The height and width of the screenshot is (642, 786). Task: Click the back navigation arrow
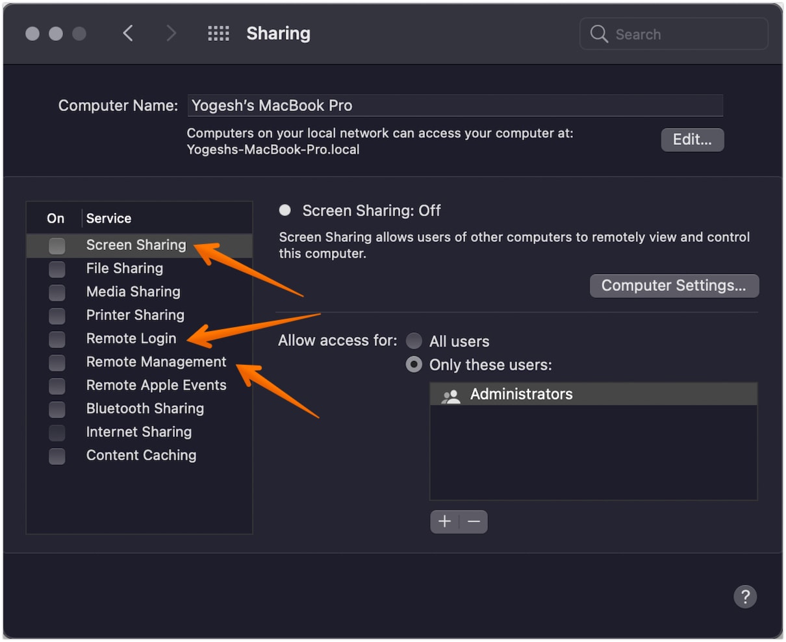(128, 33)
